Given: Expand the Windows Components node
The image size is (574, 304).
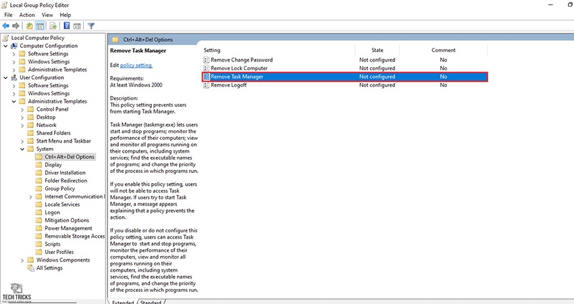Looking at the screenshot, I should pyautogui.click(x=22, y=260).
